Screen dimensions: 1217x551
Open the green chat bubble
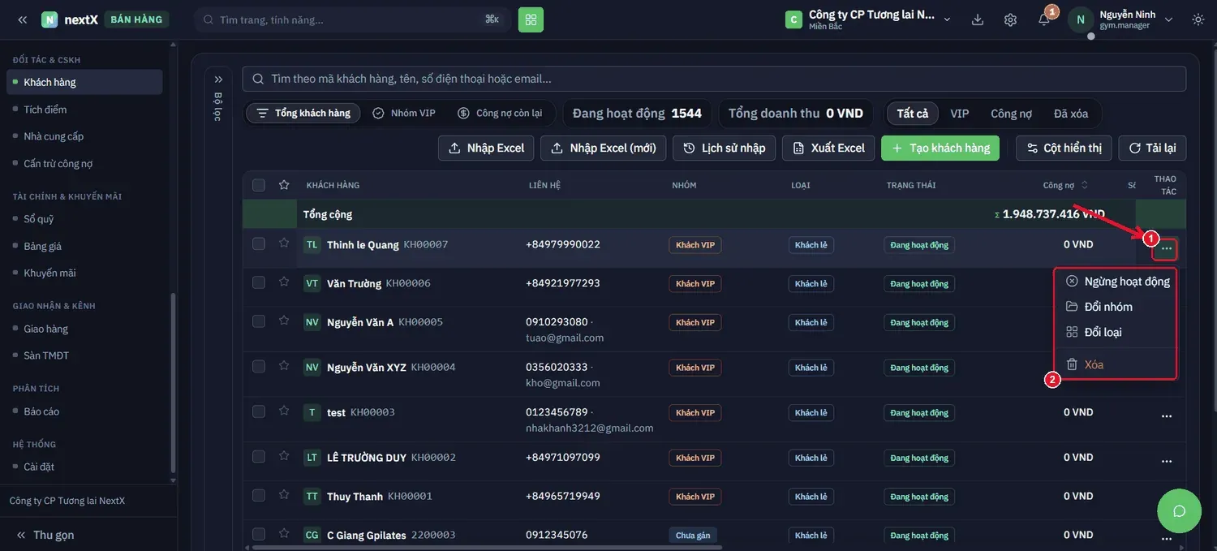1179,511
